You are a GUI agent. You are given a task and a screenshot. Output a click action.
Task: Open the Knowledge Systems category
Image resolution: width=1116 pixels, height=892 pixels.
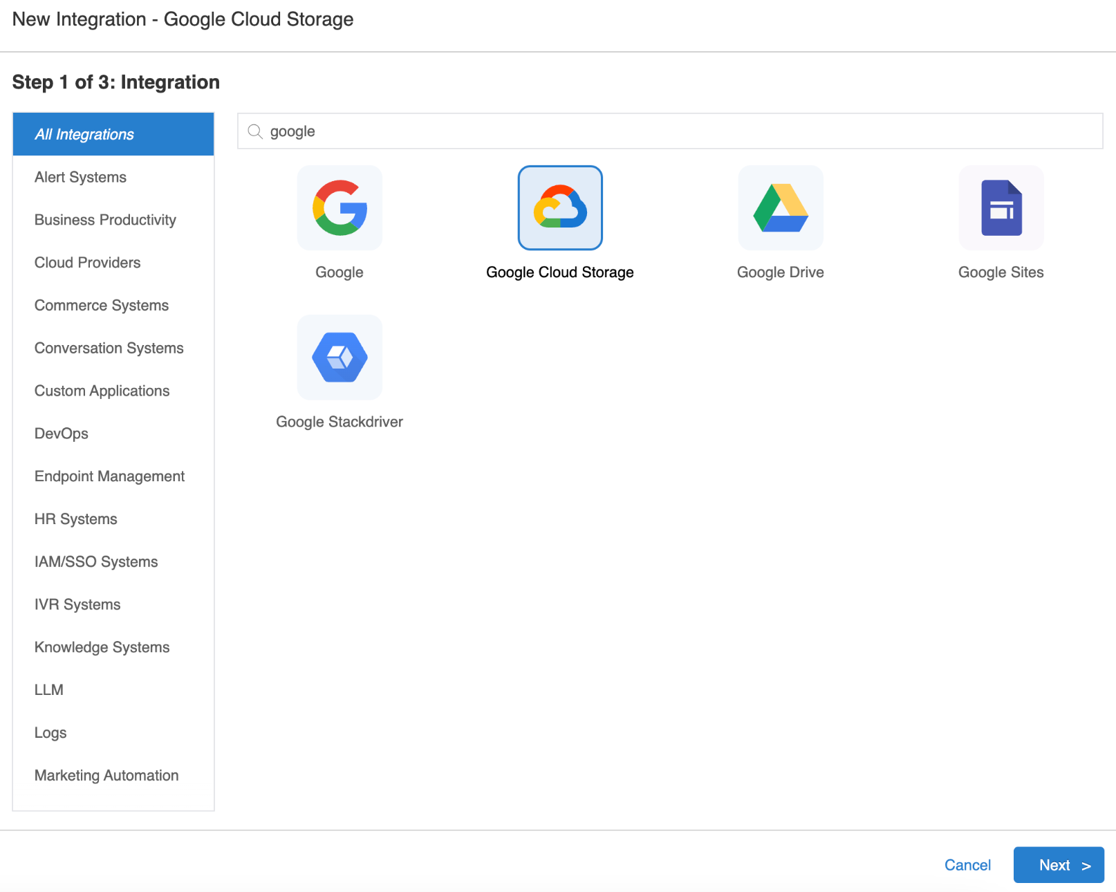tap(113, 647)
